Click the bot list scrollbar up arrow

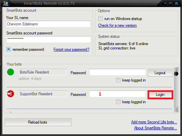click(176, 69)
